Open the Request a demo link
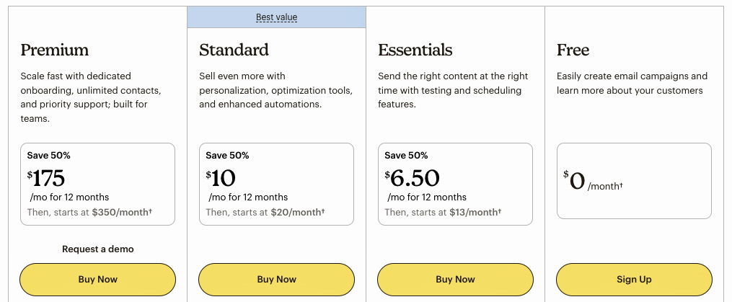This screenshot has height=302, width=732. click(98, 249)
